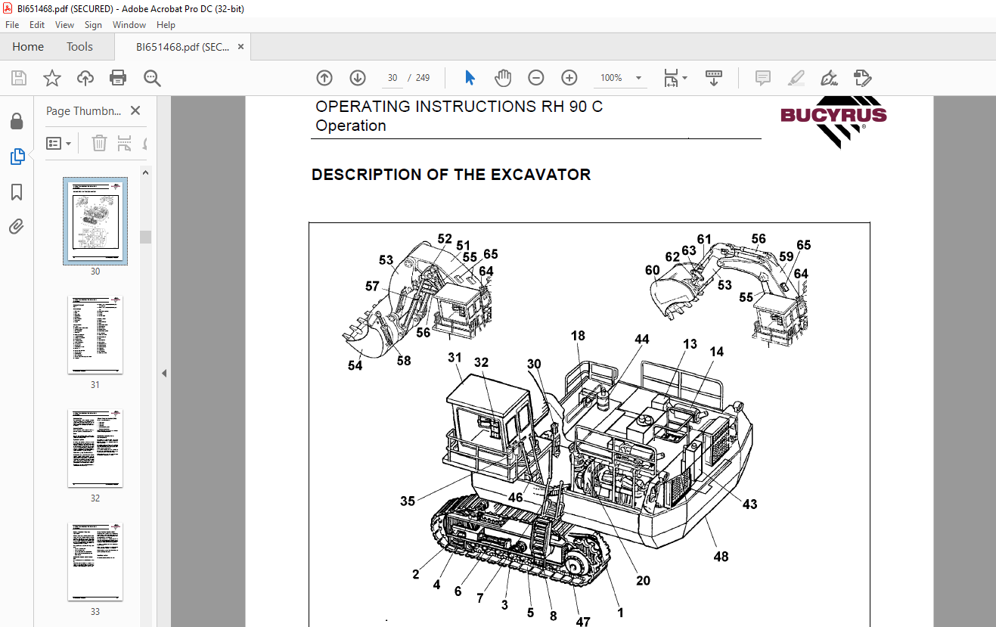Activate the hand pan tool
996x627 pixels.
[503, 78]
